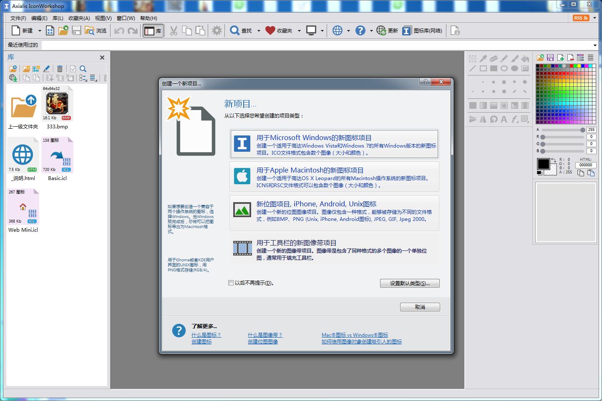
Task: Expand the New (新建) dropdown arrow
Action: pos(40,31)
